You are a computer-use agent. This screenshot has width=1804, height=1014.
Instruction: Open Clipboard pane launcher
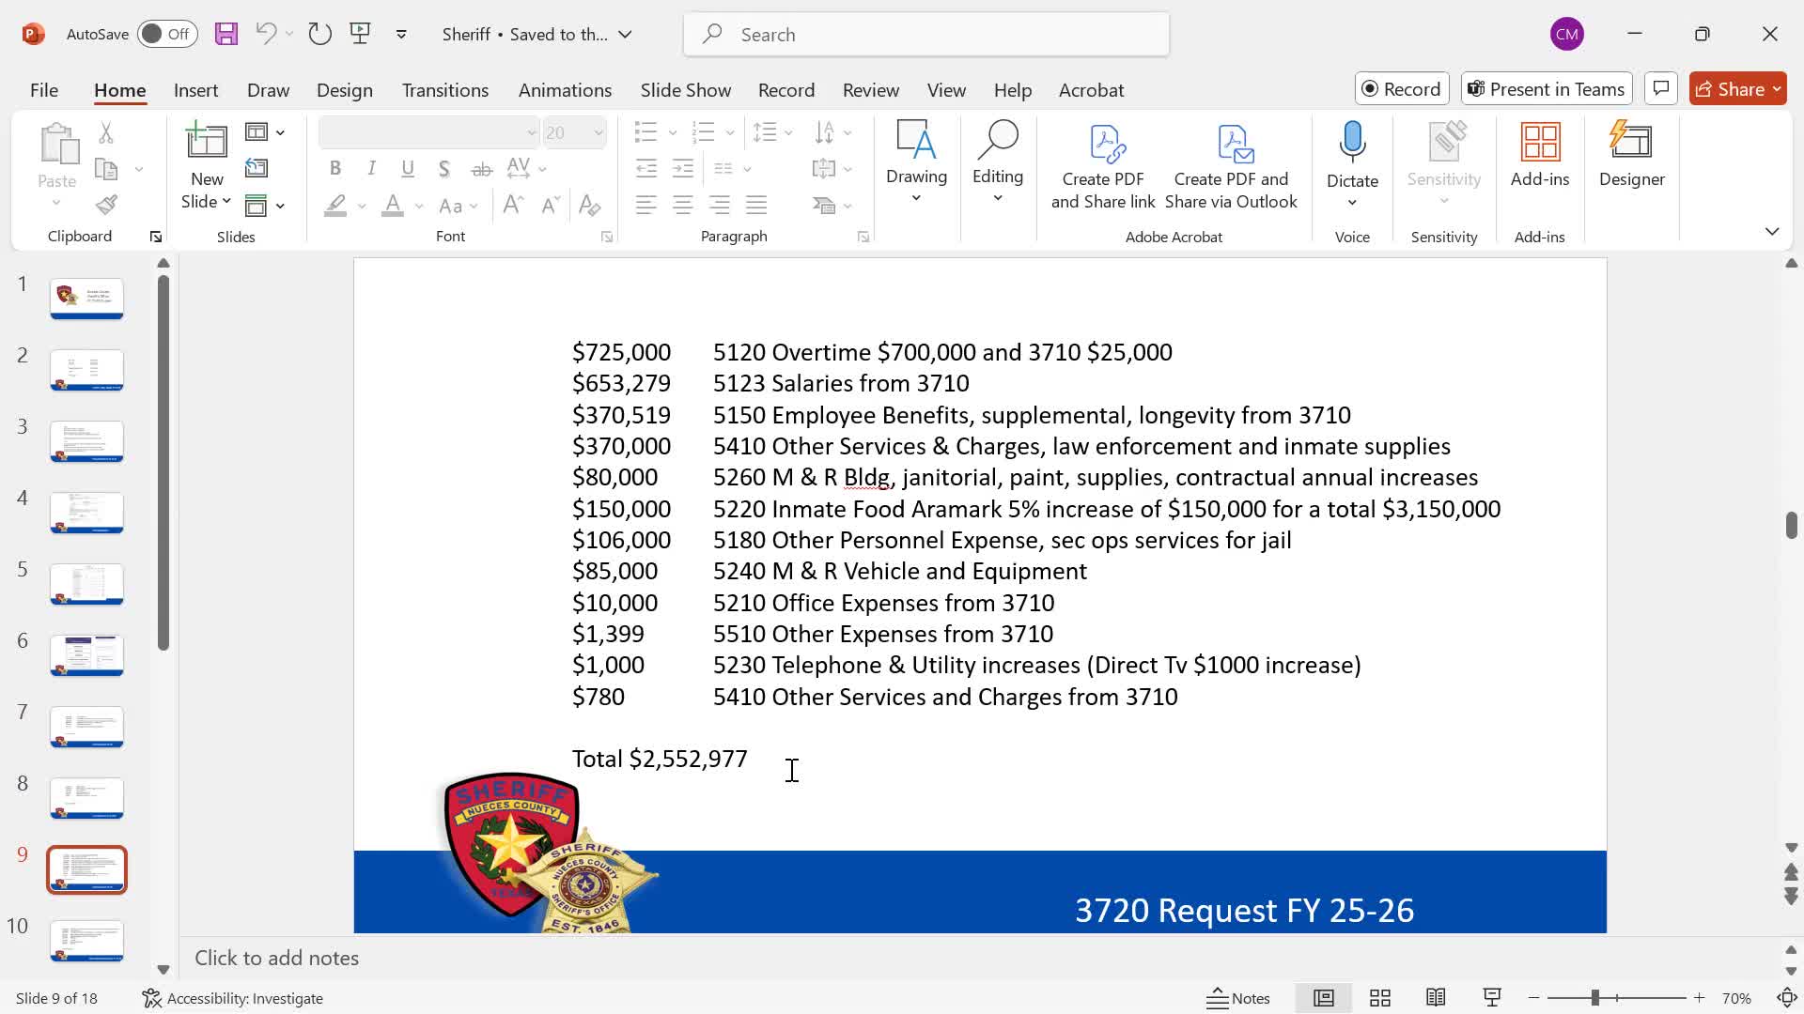click(156, 238)
